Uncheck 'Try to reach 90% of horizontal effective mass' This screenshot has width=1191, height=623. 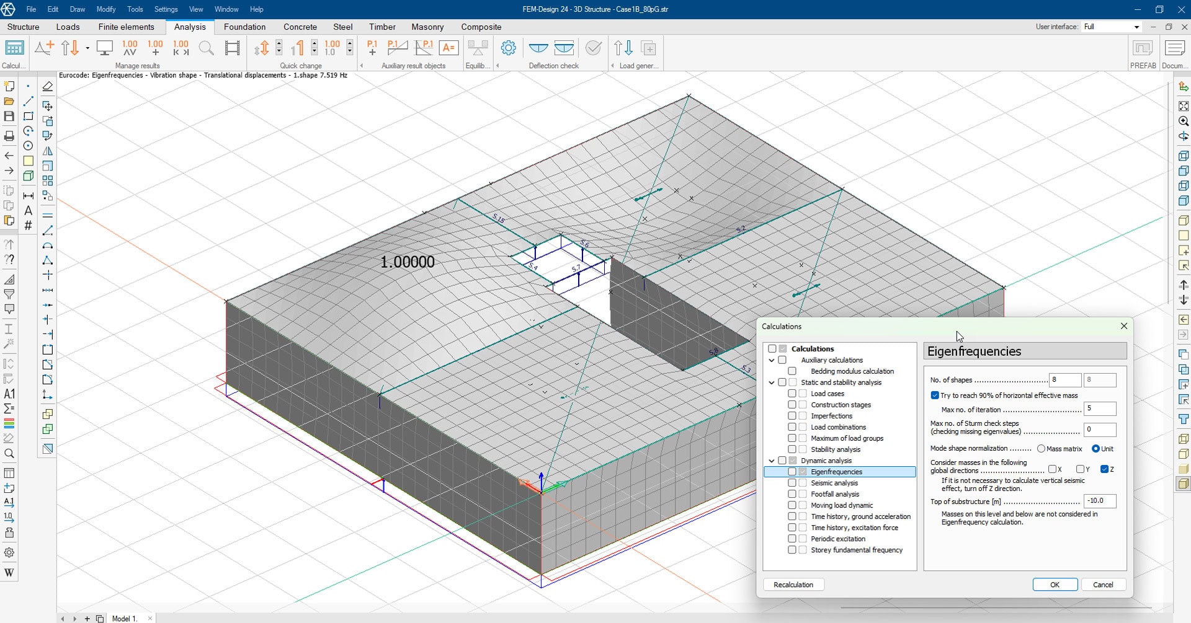click(x=935, y=395)
